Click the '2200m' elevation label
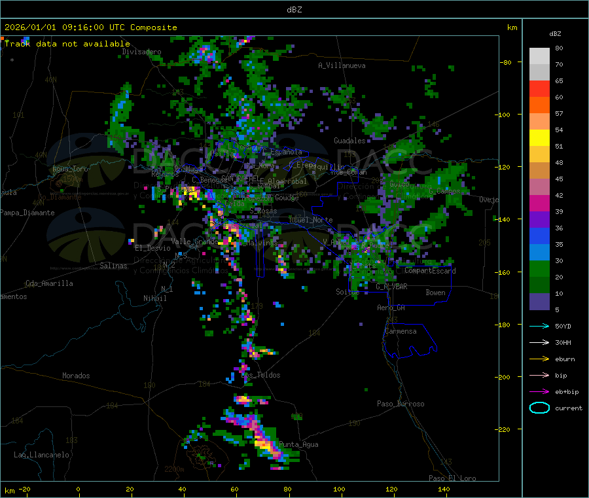Screen dimensions: 589x498 click(174, 469)
